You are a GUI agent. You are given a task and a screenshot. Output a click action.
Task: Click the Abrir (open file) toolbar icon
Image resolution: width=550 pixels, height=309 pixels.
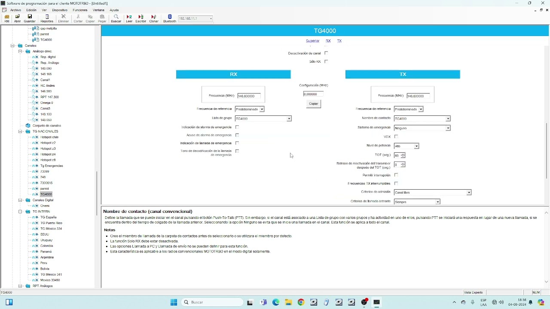click(18, 18)
